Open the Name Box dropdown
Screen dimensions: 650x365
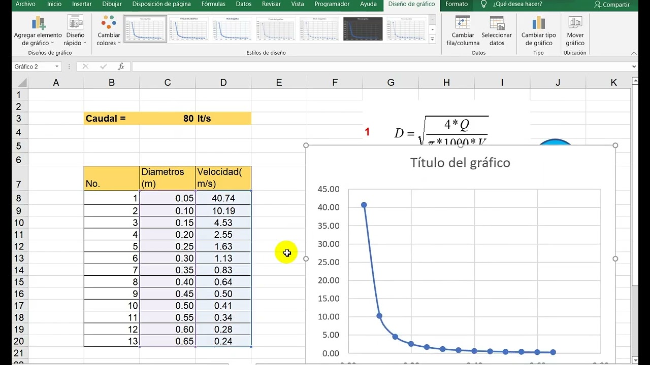coord(57,67)
